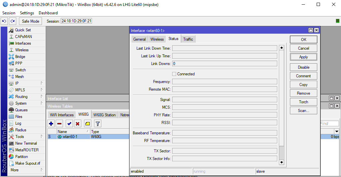Viewport: 341px width, 177px height.
Task: Expand the More submenu
Action: coord(41,170)
